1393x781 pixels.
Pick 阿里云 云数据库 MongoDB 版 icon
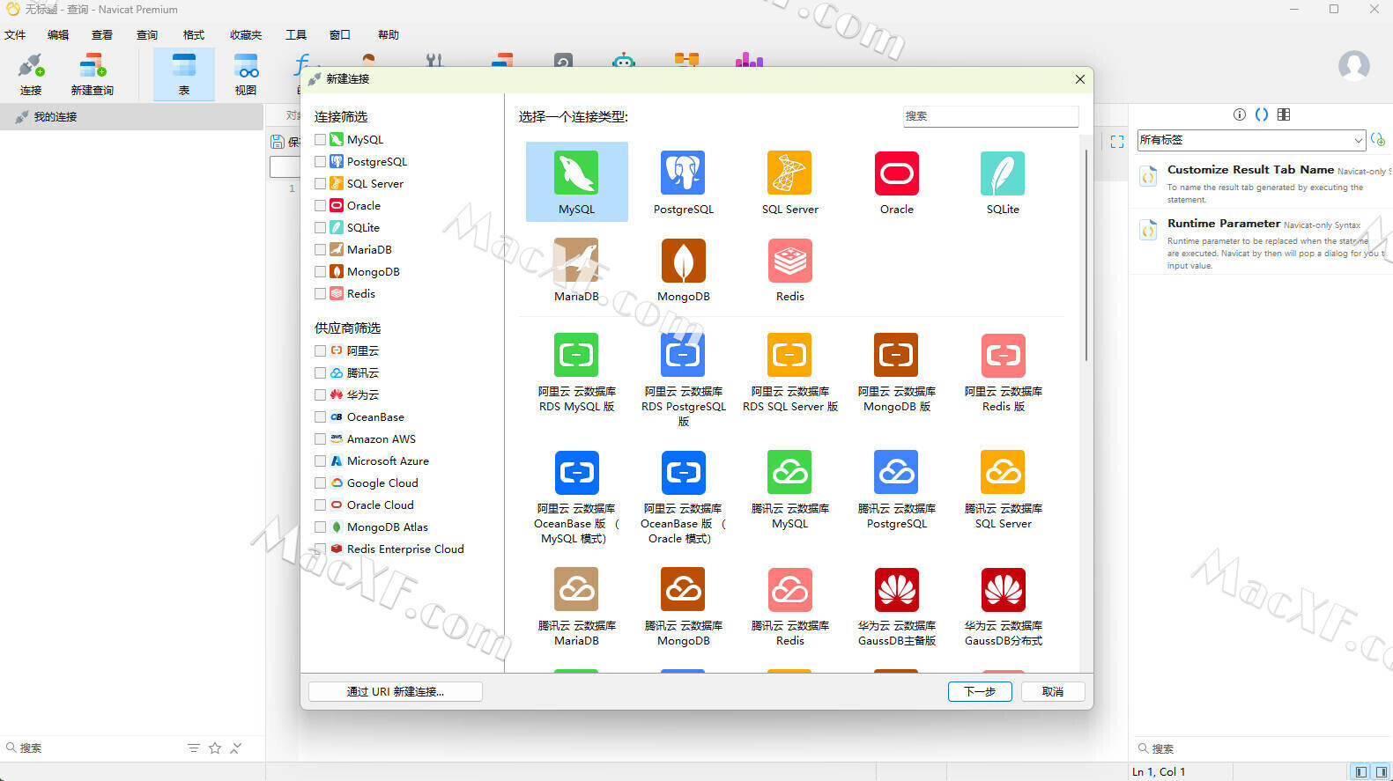click(896, 355)
